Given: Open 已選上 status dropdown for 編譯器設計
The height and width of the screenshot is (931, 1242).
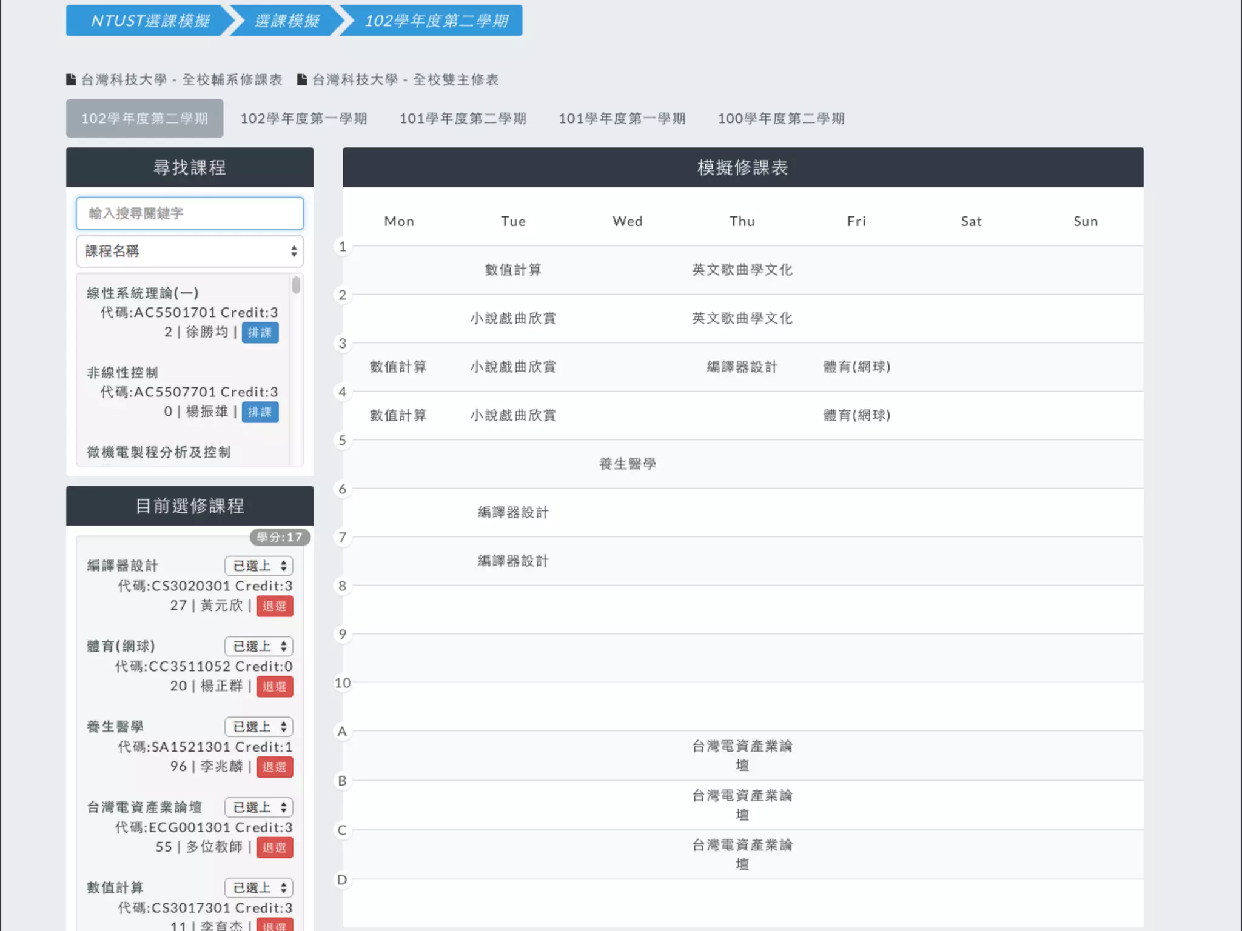Looking at the screenshot, I should pyautogui.click(x=259, y=566).
